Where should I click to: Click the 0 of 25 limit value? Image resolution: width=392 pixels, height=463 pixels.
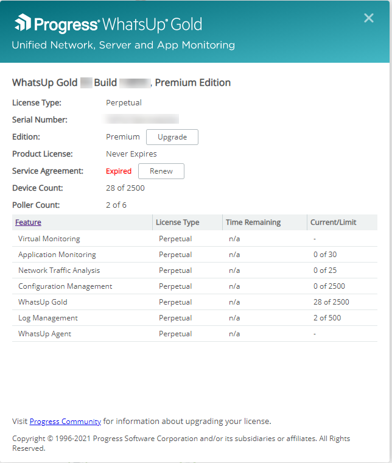coord(325,270)
